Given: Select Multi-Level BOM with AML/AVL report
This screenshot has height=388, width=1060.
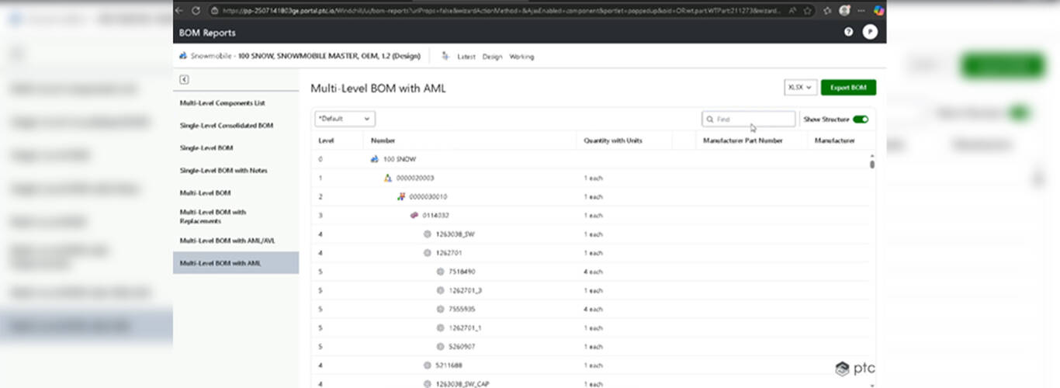Looking at the screenshot, I should (x=227, y=241).
